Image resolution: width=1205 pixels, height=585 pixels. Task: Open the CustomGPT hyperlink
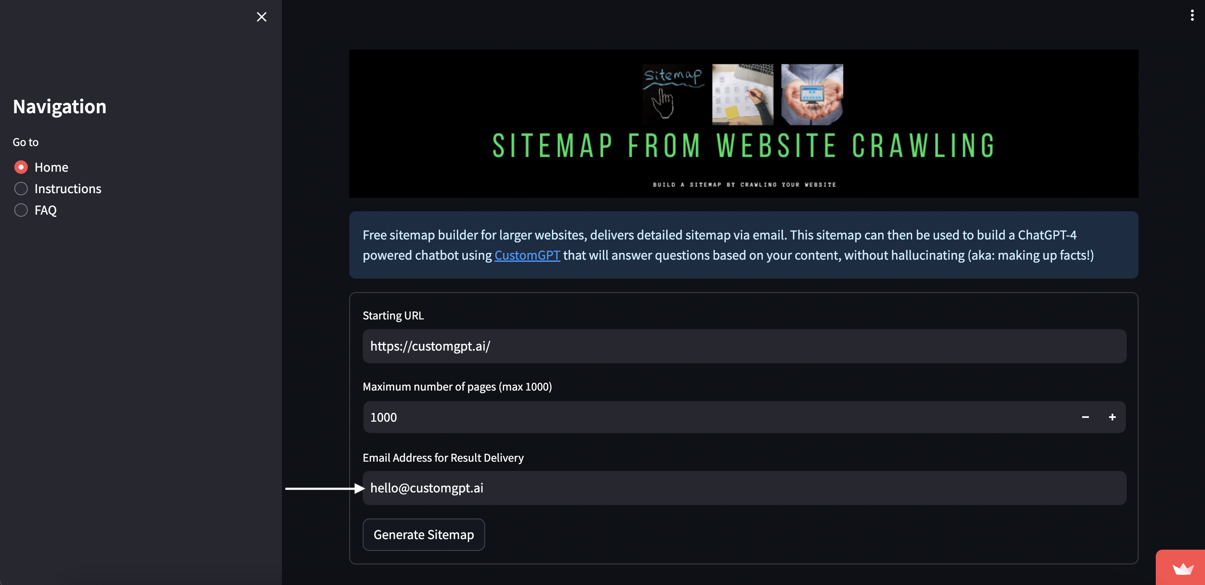click(x=527, y=255)
